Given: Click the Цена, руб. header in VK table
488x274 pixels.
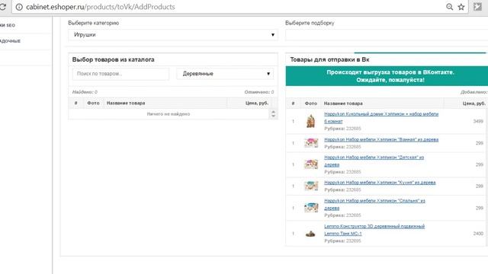Looking at the screenshot, I should (x=474, y=104).
